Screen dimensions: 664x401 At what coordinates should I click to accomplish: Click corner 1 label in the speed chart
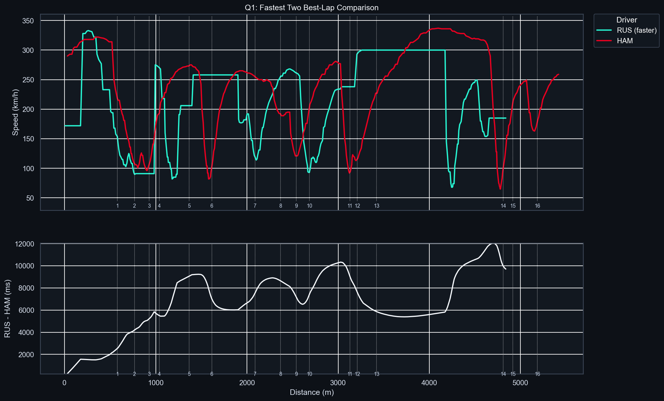[x=118, y=206]
